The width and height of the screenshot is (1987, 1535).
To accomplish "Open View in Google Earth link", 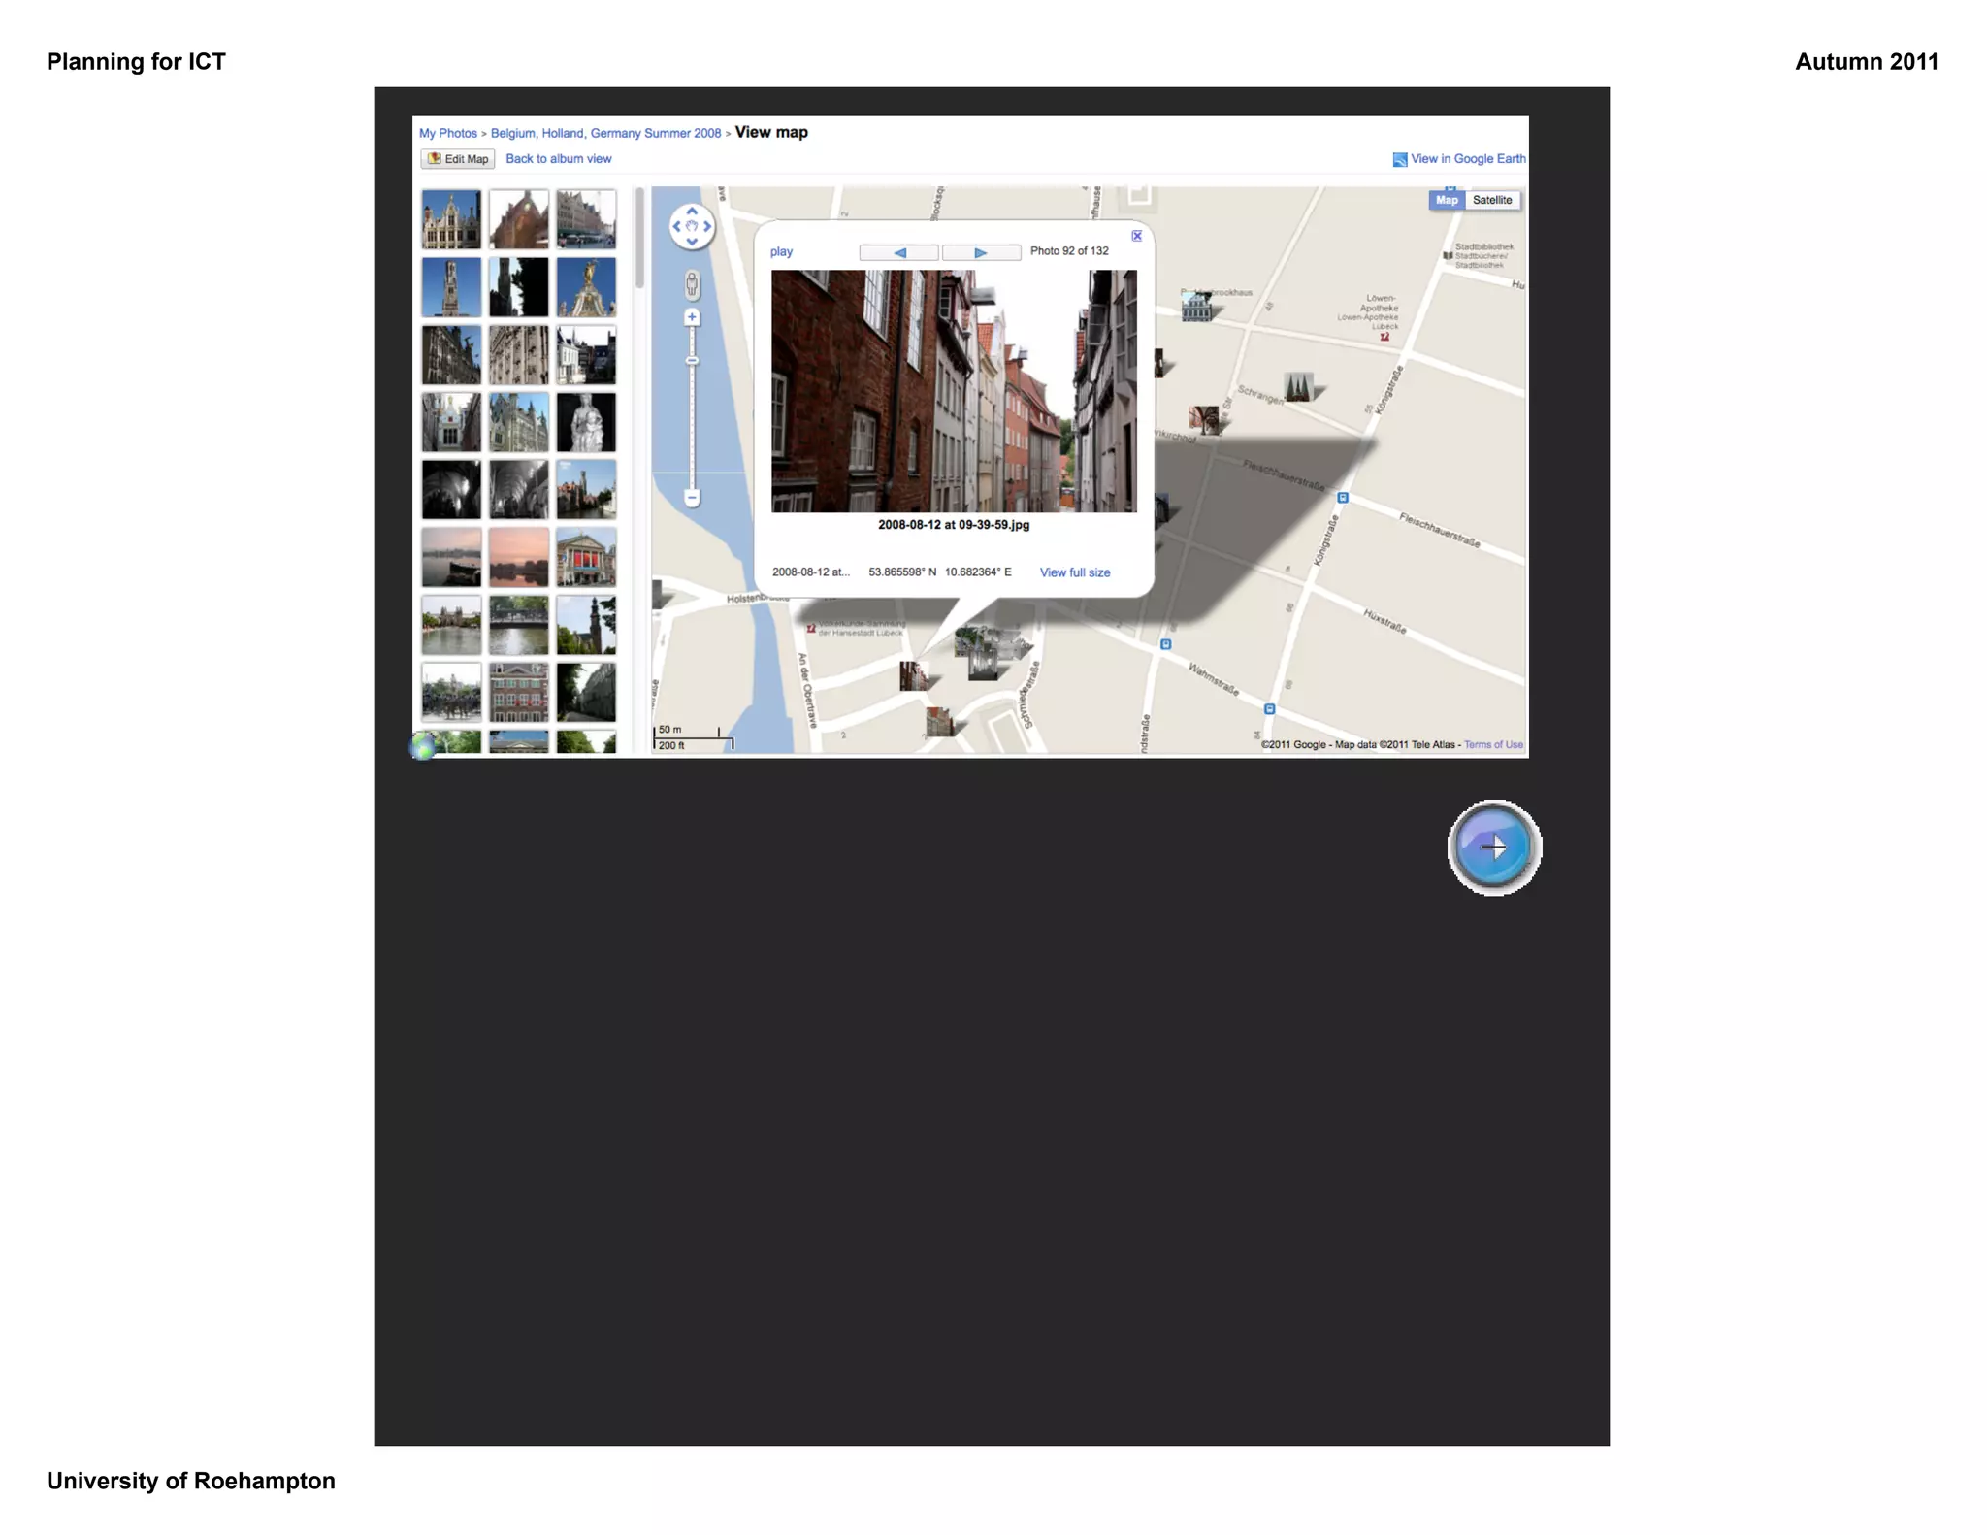I will [1467, 159].
